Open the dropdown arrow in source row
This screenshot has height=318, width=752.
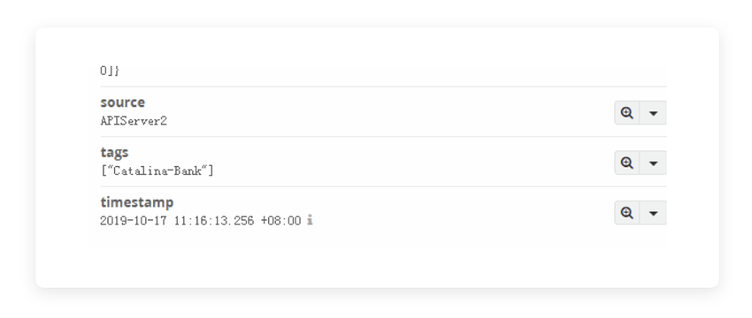[653, 113]
